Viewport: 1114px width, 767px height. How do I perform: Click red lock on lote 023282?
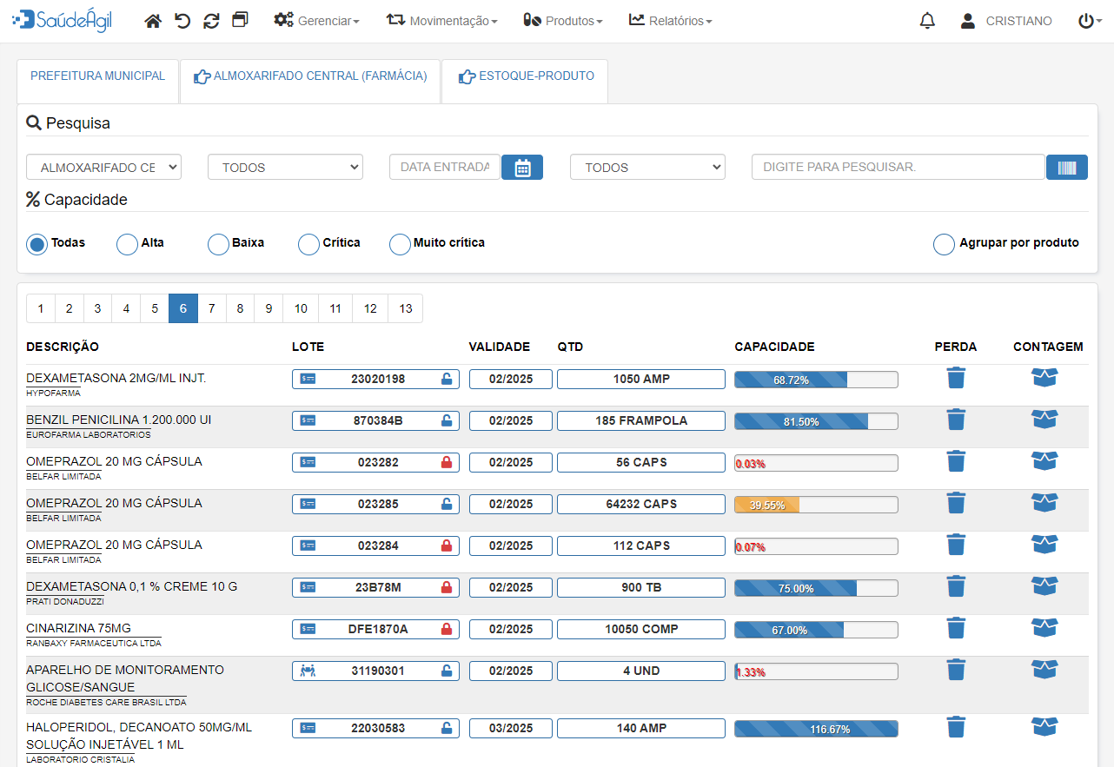447,463
